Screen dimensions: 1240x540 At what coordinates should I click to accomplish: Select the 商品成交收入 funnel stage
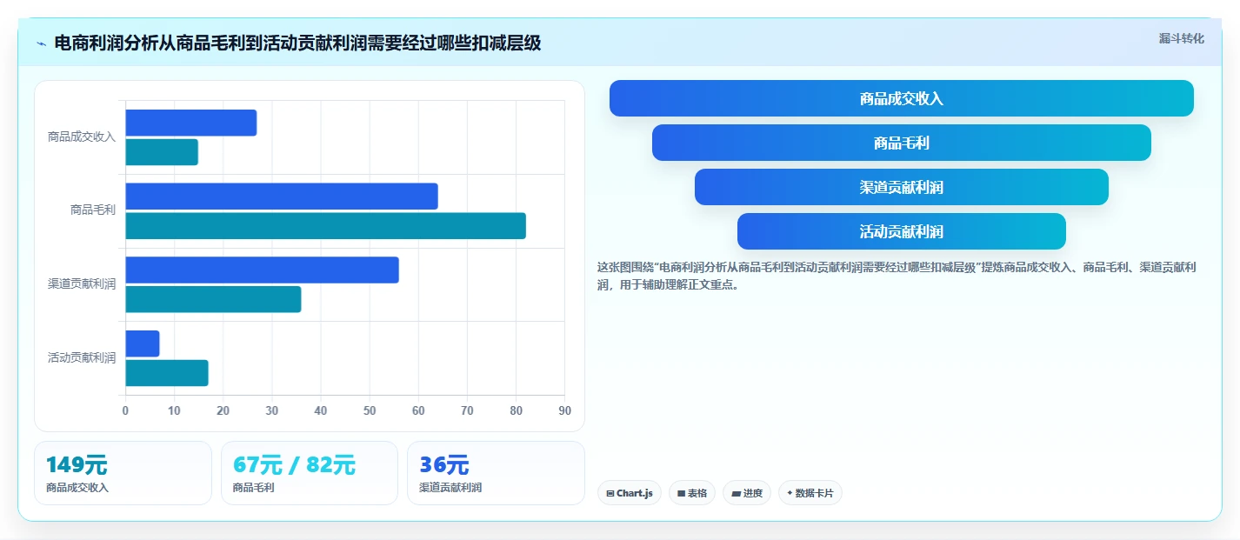click(x=902, y=98)
